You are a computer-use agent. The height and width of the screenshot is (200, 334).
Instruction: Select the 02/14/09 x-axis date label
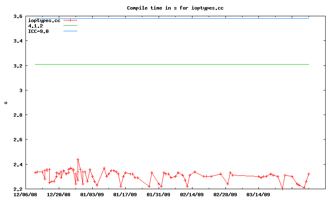click(x=192, y=194)
